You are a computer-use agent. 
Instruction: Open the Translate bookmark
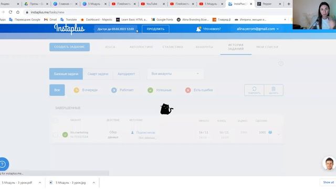click(x=69, y=19)
